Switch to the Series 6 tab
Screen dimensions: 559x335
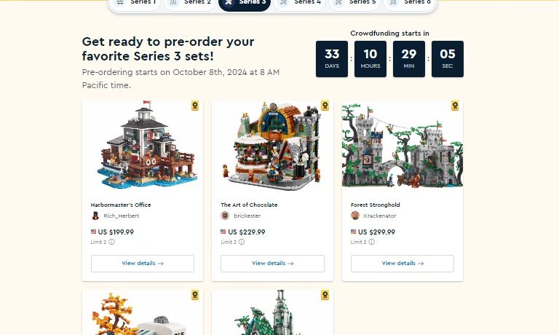pyautogui.click(x=410, y=3)
